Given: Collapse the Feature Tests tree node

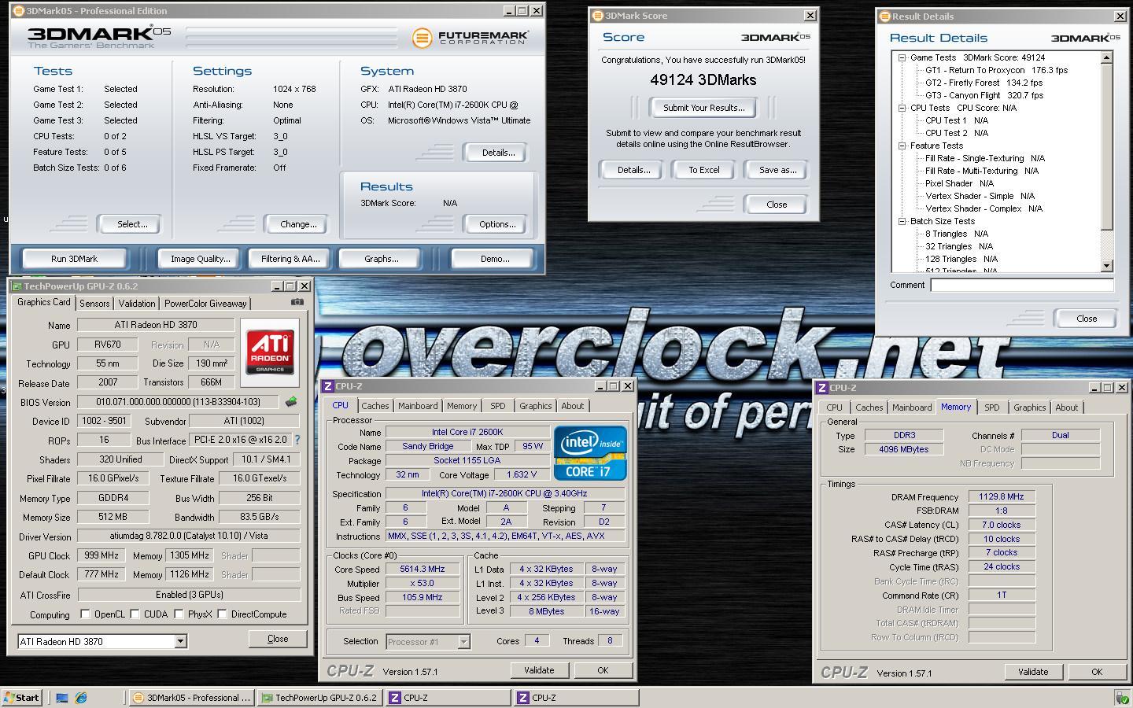Looking at the screenshot, I should click(x=902, y=146).
